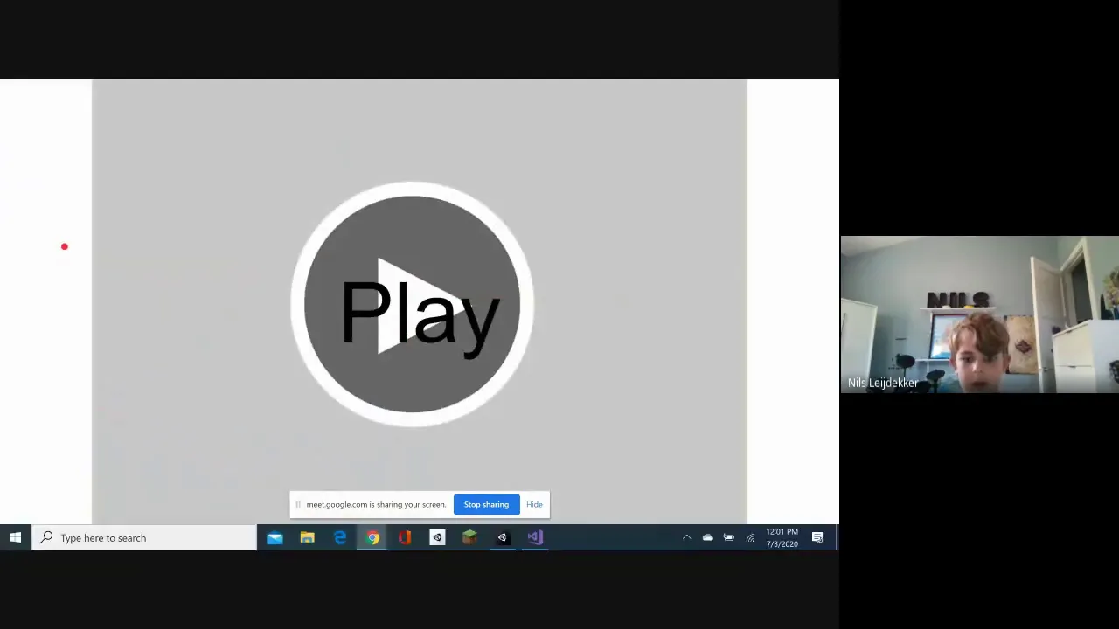Open the OneDrive cloud tray icon
This screenshot has width=1119, height=629.
(707, 537)
